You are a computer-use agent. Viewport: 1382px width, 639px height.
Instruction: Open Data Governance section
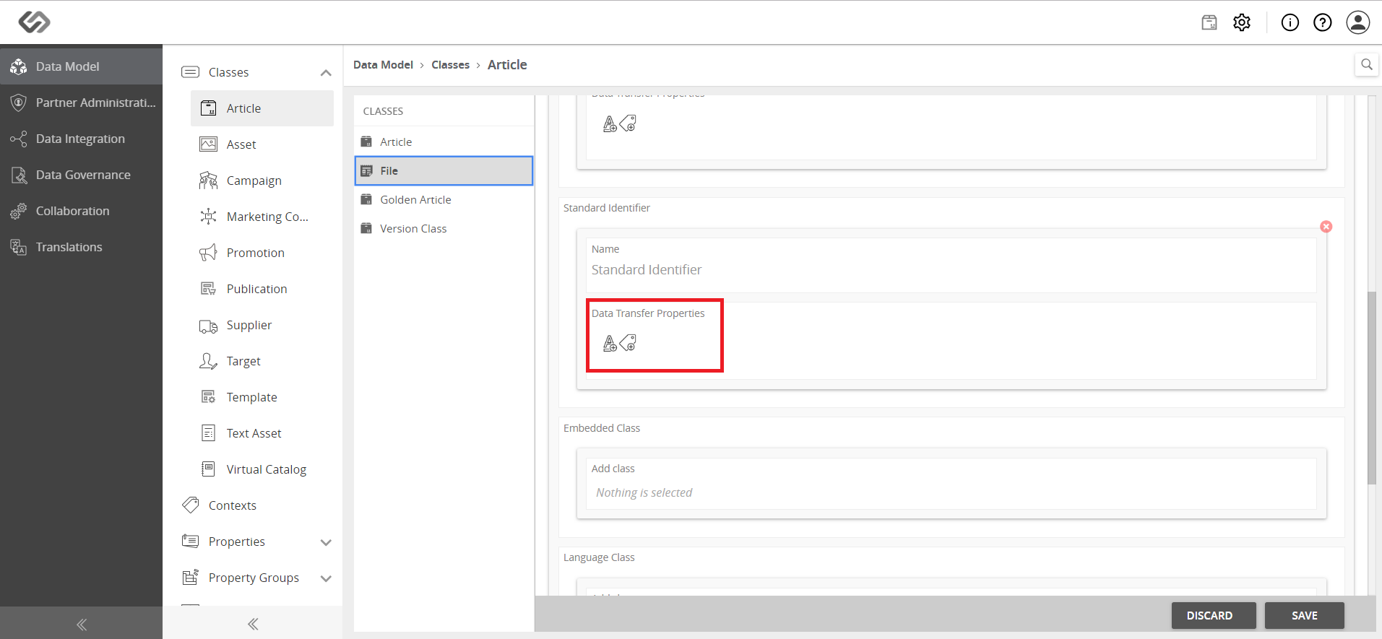pyautogui.click(x=81, y=175)
